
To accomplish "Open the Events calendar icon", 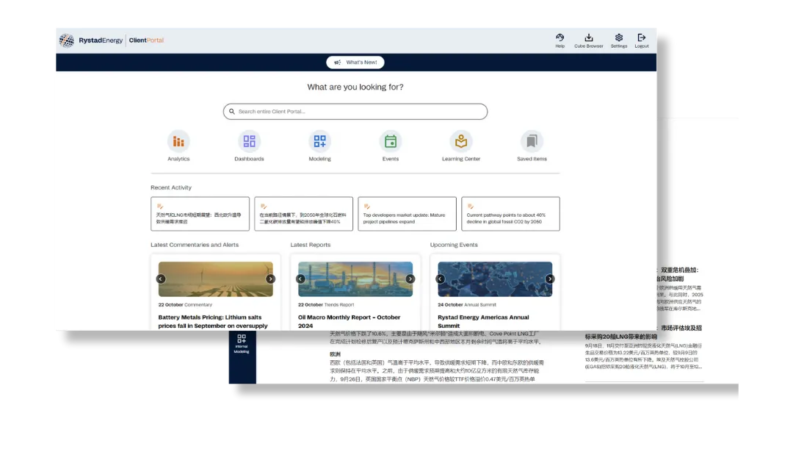I will pos(391,141).
